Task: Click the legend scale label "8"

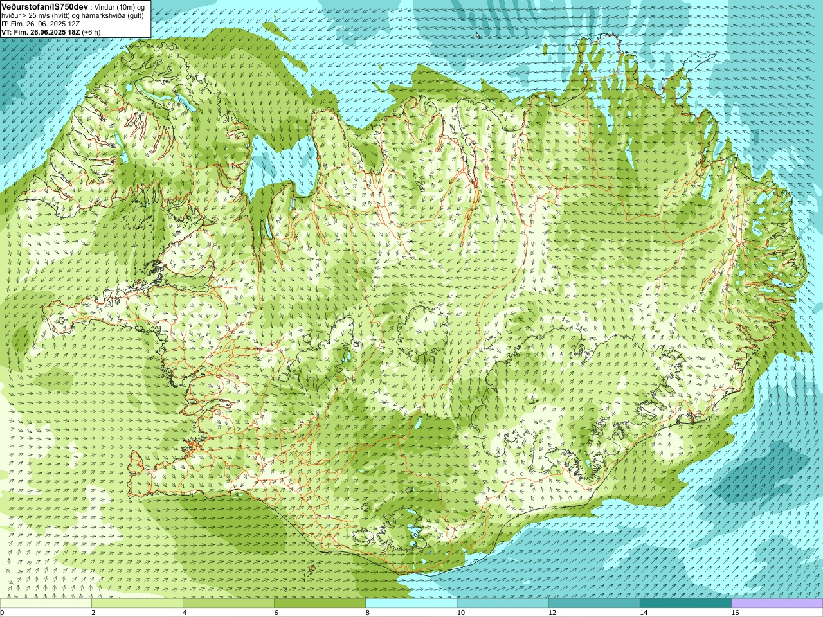Action: coord(367,613)
